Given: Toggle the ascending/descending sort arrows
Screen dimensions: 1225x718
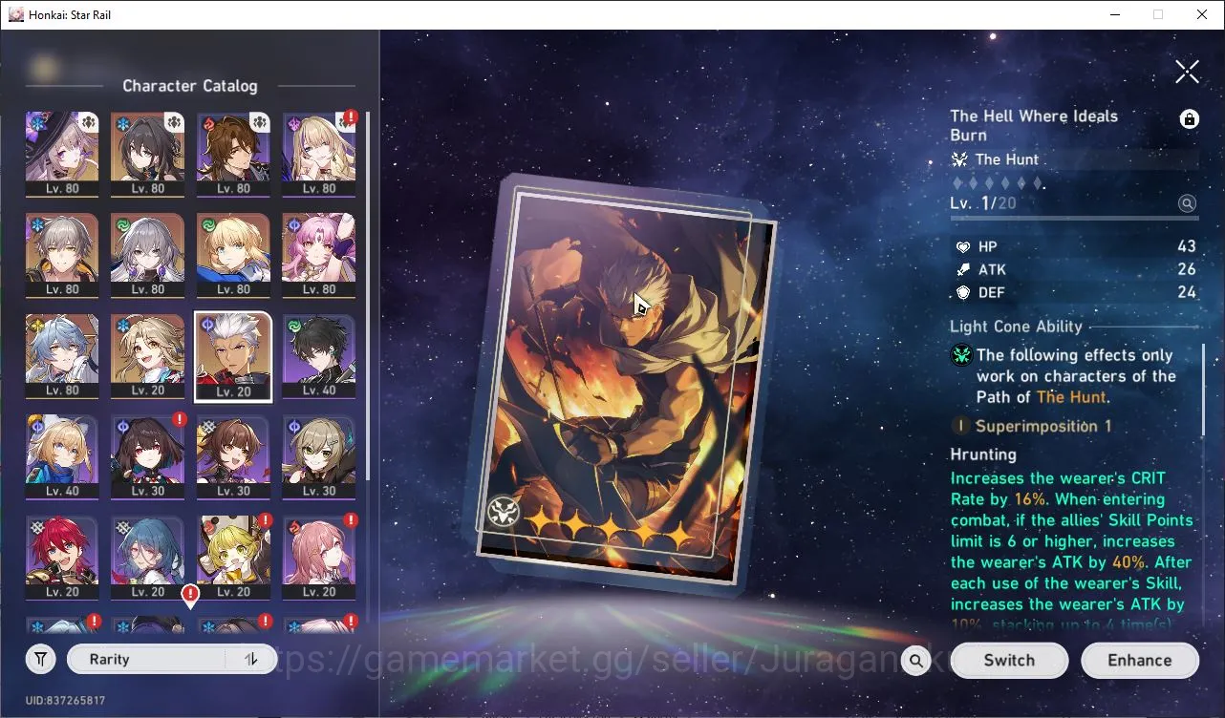Looking at the screenshot, I should (251, 659).
